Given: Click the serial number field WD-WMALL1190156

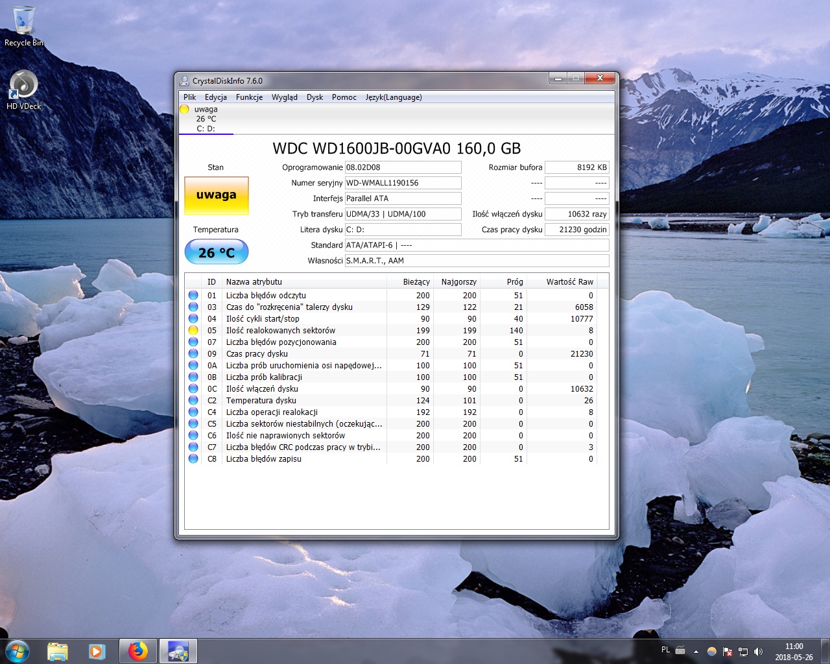Looking at the screenshot, I should click(403, 183).
